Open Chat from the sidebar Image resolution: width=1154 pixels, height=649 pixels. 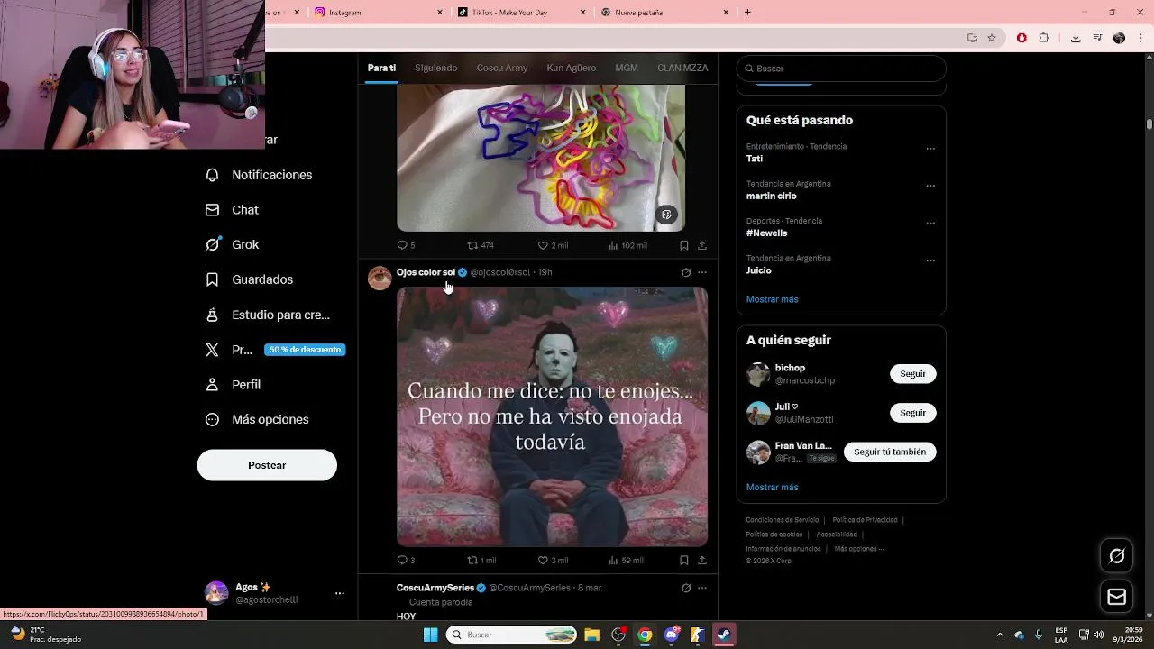(232, 210)
